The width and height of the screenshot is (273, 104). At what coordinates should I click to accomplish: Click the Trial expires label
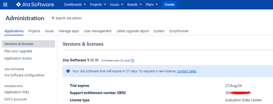pyautogui.click(x=80, y=86)
